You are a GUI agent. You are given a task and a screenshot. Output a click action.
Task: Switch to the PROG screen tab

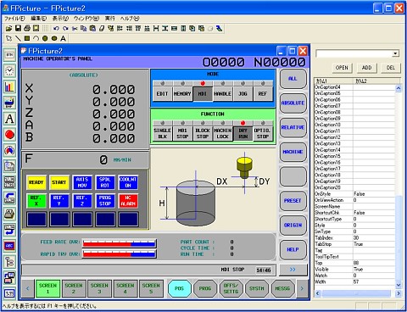205,288
